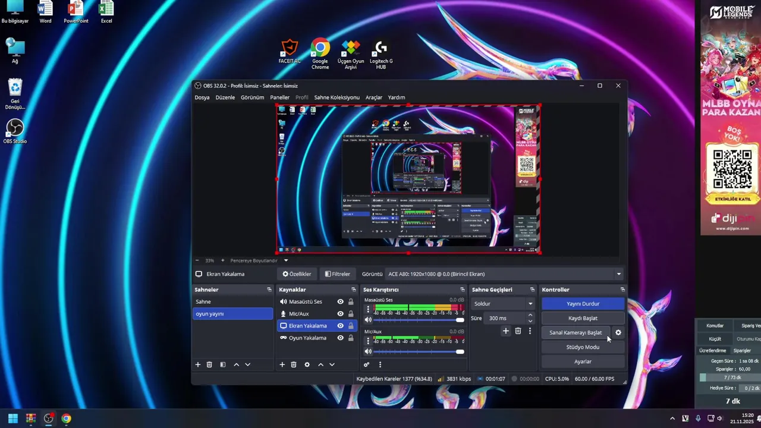The width and height of the screenshot is (761, 428).
Task: Toggle lock on Oyun Yakalama source
Action: [x=351, y=338]
